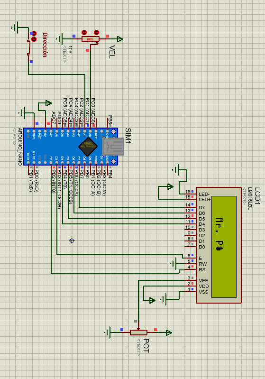
Task: Click pin number 14 on the LCD
Action: 188,205
